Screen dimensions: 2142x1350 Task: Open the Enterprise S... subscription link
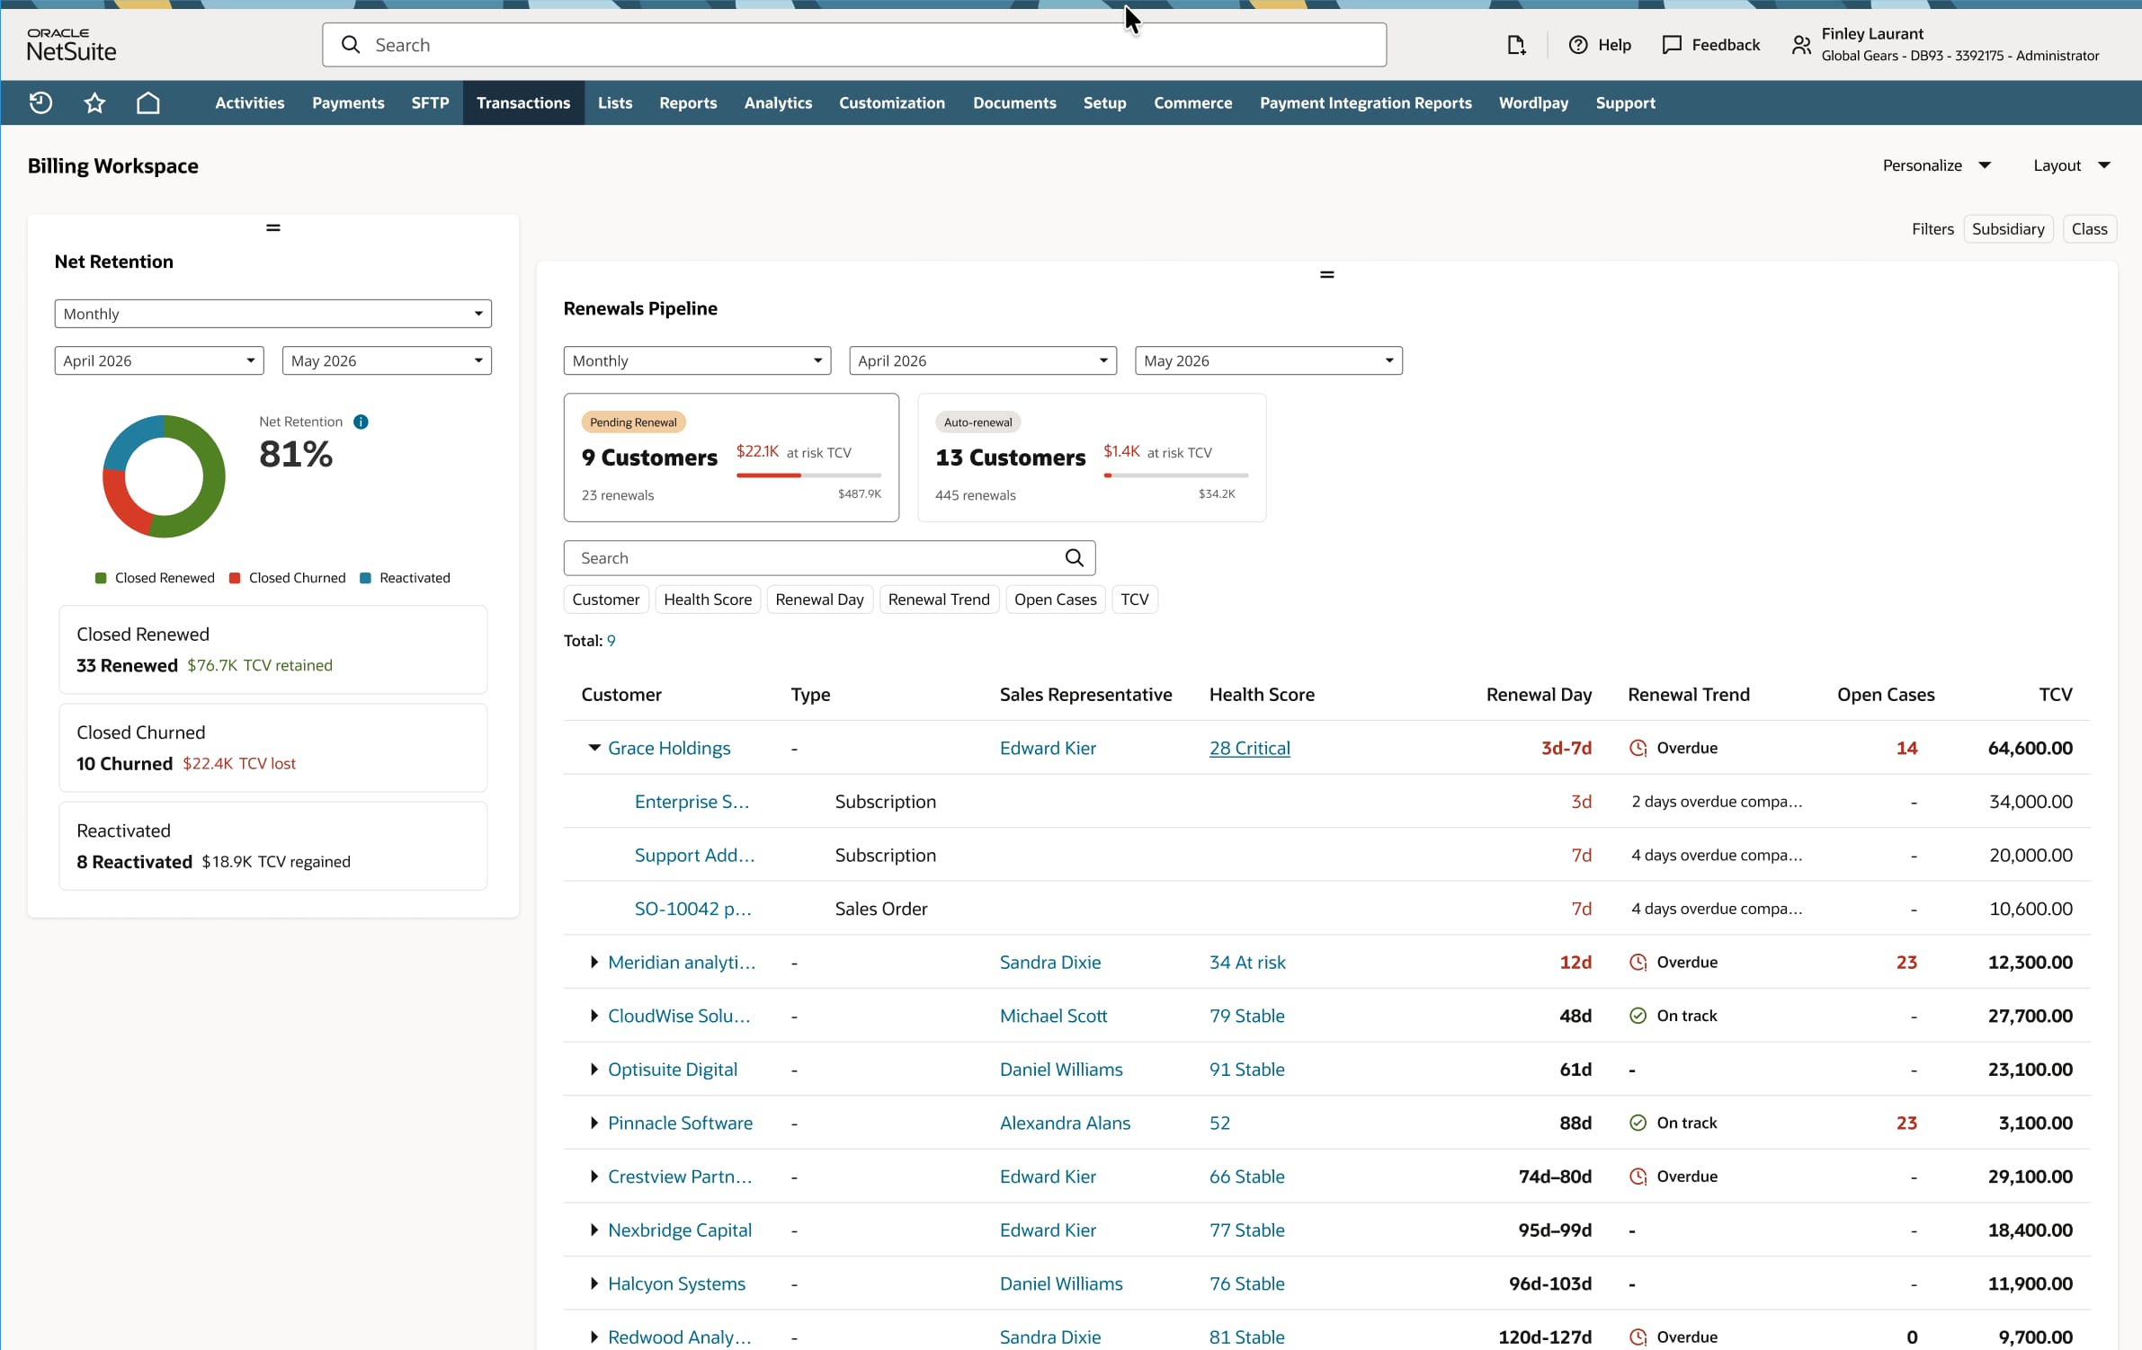692,802
